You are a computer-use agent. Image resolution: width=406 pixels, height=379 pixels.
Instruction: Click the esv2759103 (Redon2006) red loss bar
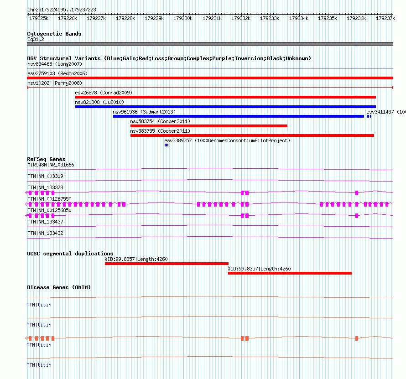pyautogui.click(x=210, y=78)
